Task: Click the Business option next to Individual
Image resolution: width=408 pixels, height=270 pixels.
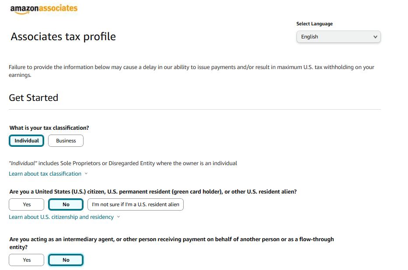Action: click(x=66, y=140)
